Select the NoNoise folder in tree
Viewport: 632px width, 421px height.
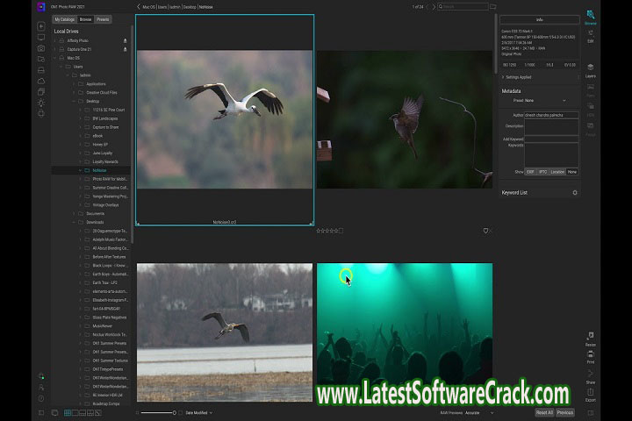pyautogui.click(x=91, y=170)
